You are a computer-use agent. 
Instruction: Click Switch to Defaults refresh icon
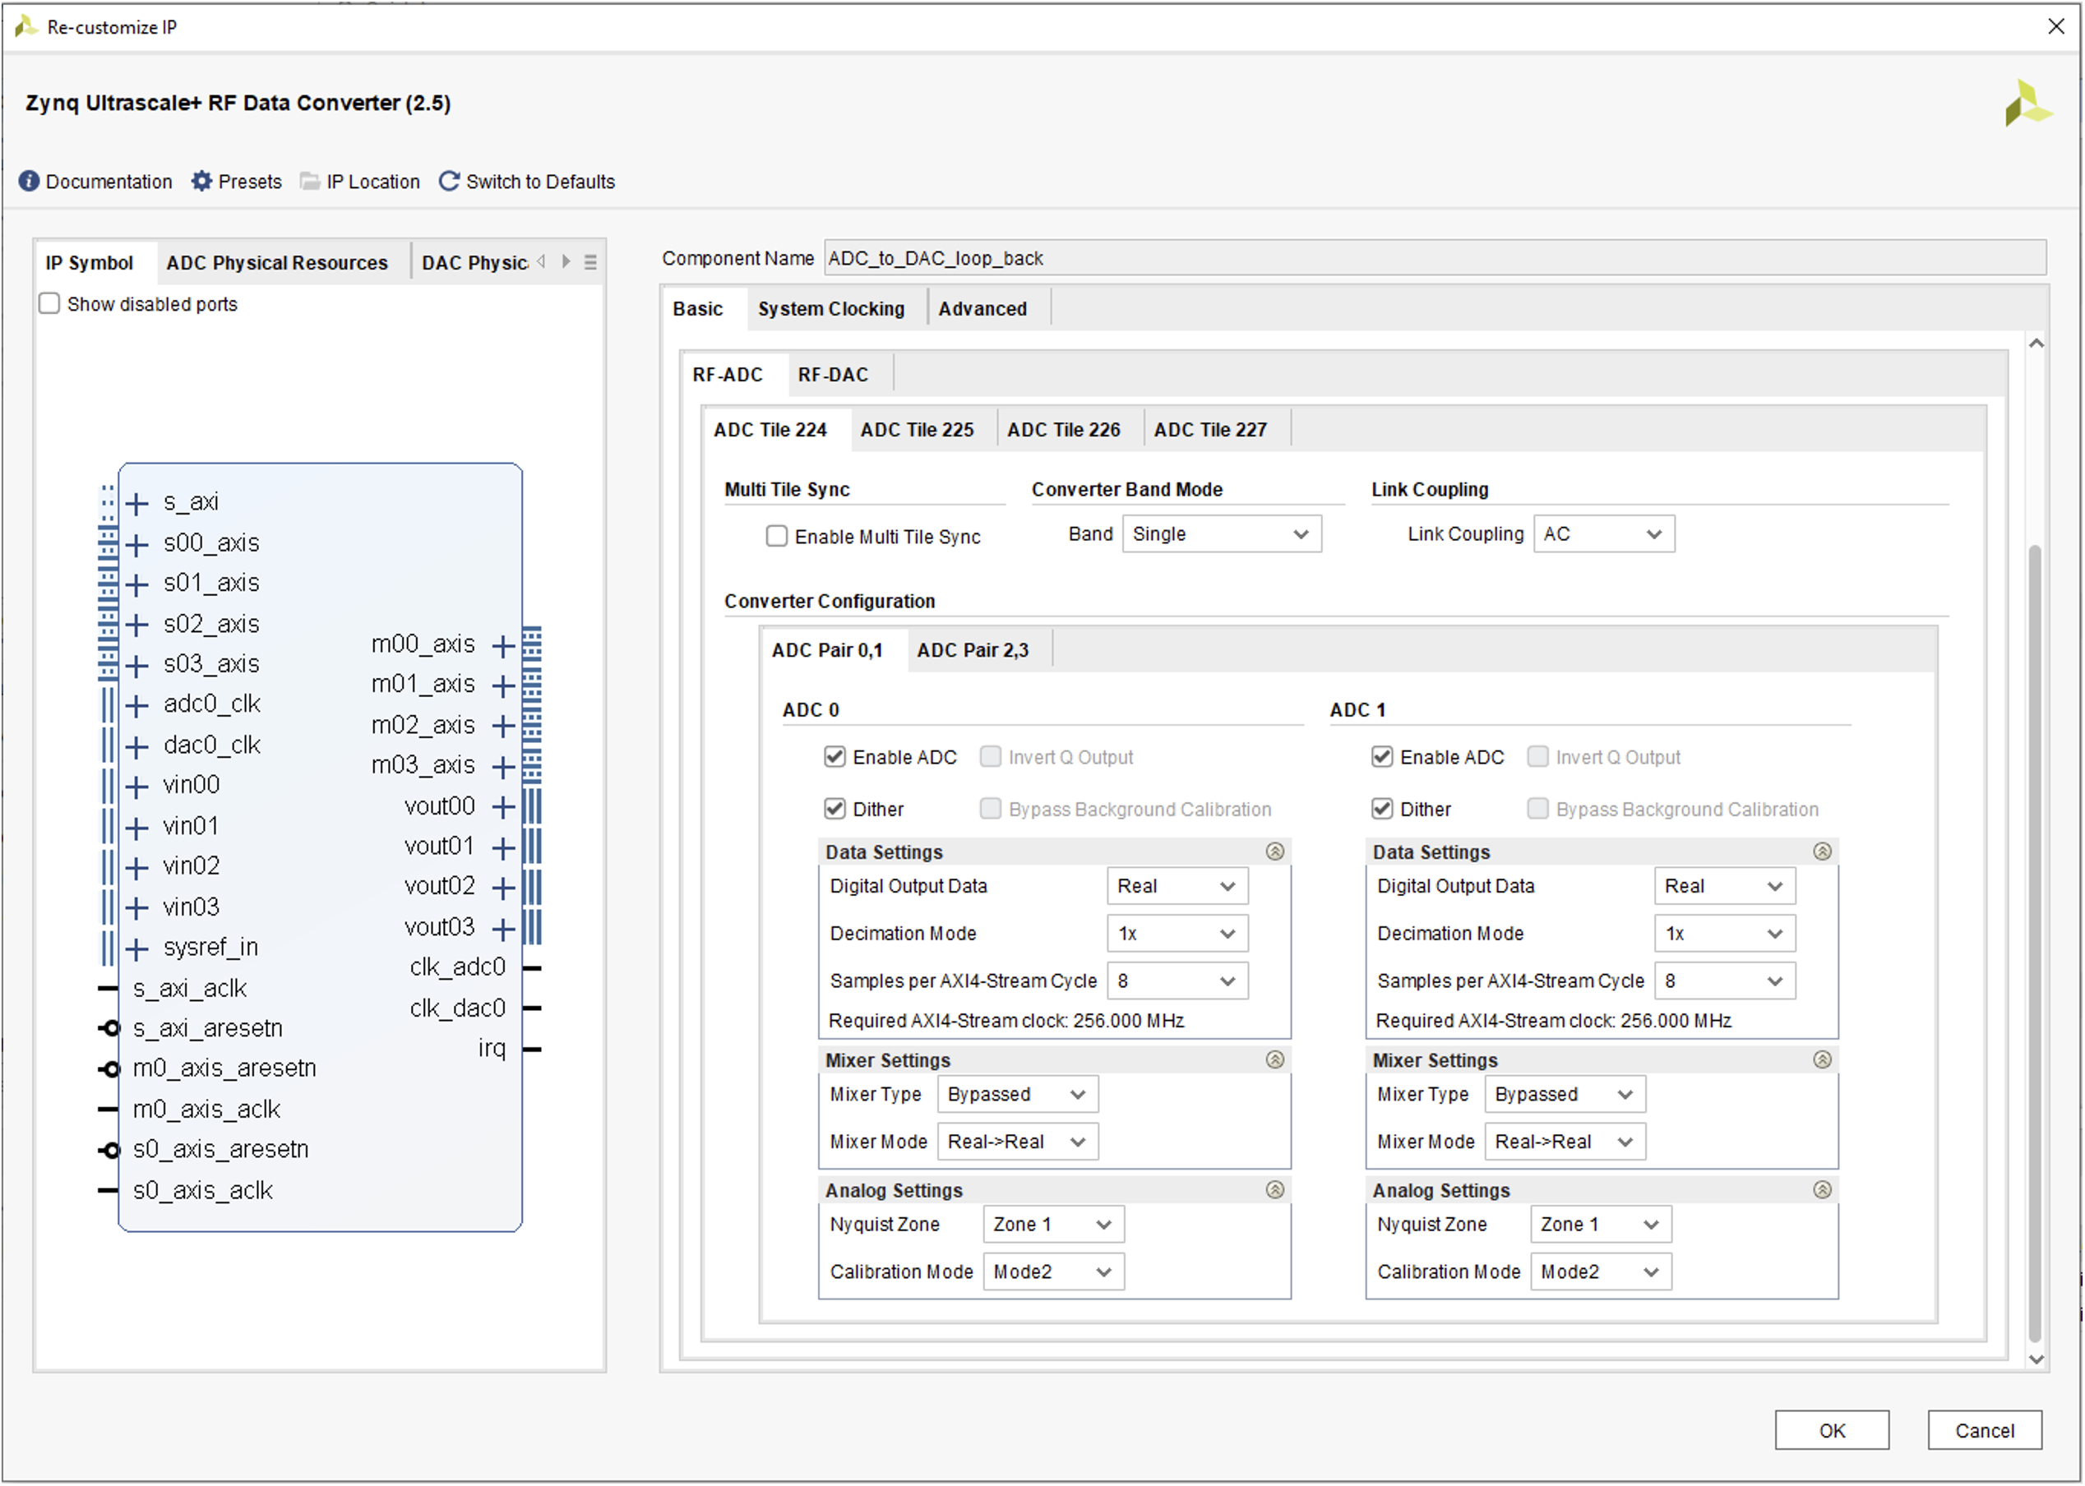448,181
